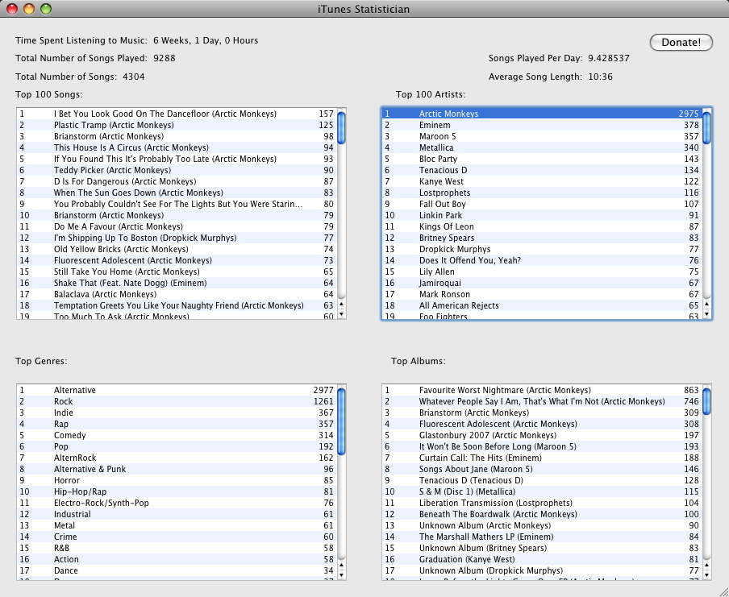Select genre row 'Rock'

pyautogui.click(x=177, y=401)
